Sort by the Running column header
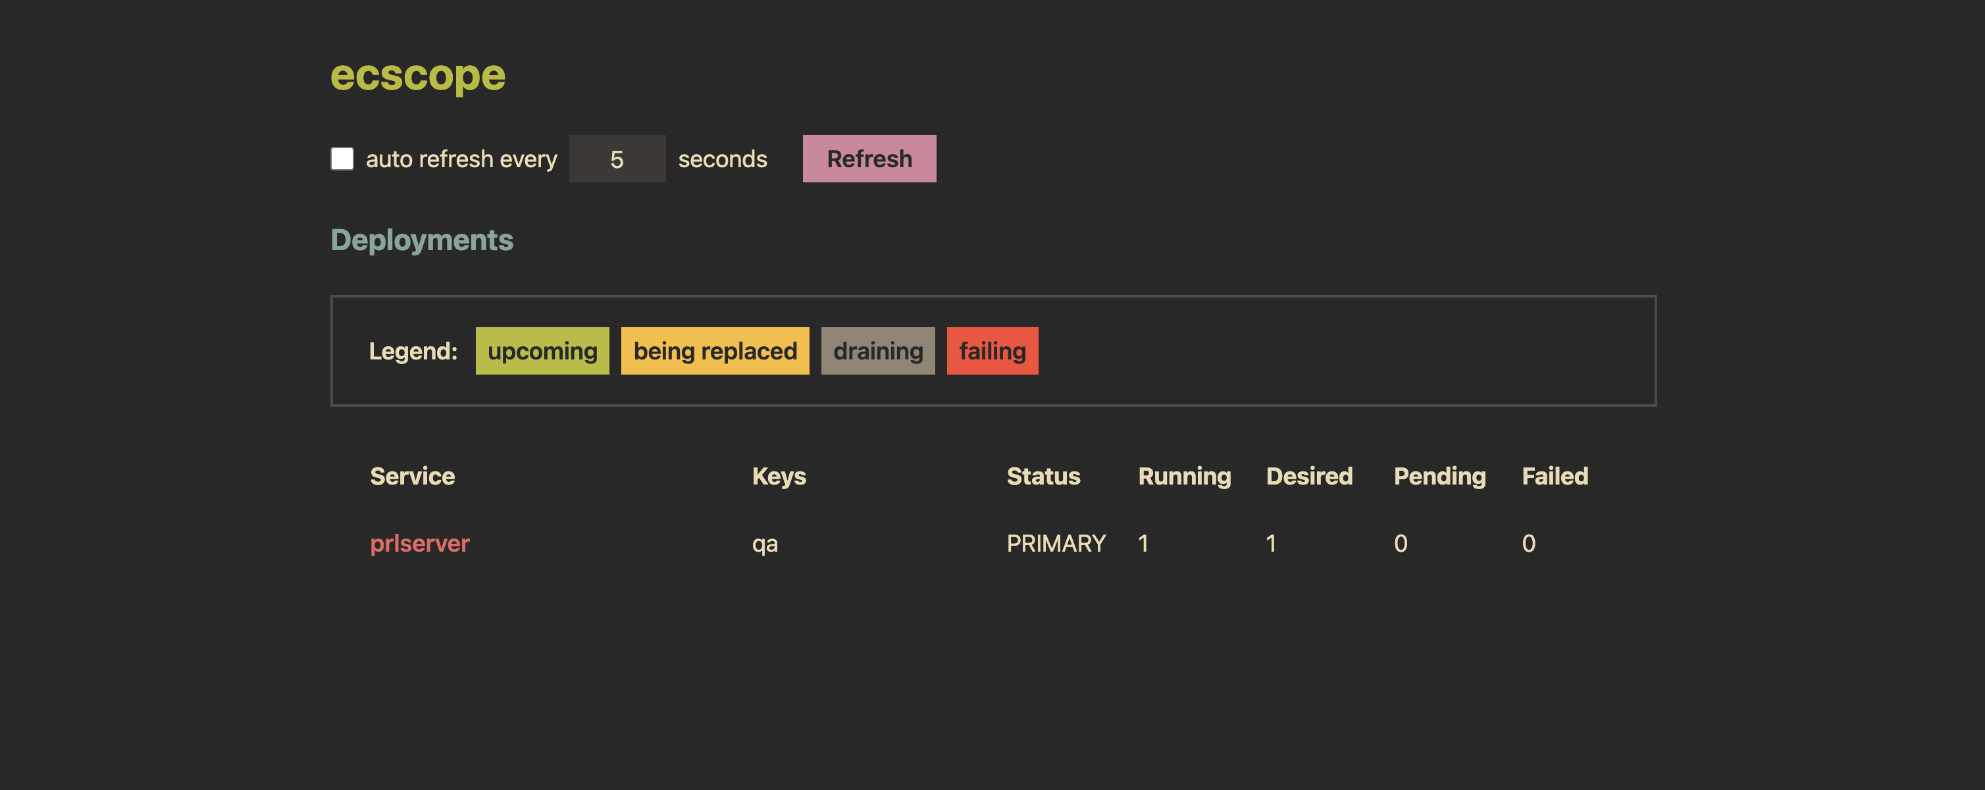This screenshot has height=790, width=1985. pyautogui.click(x=1185, y=475)
